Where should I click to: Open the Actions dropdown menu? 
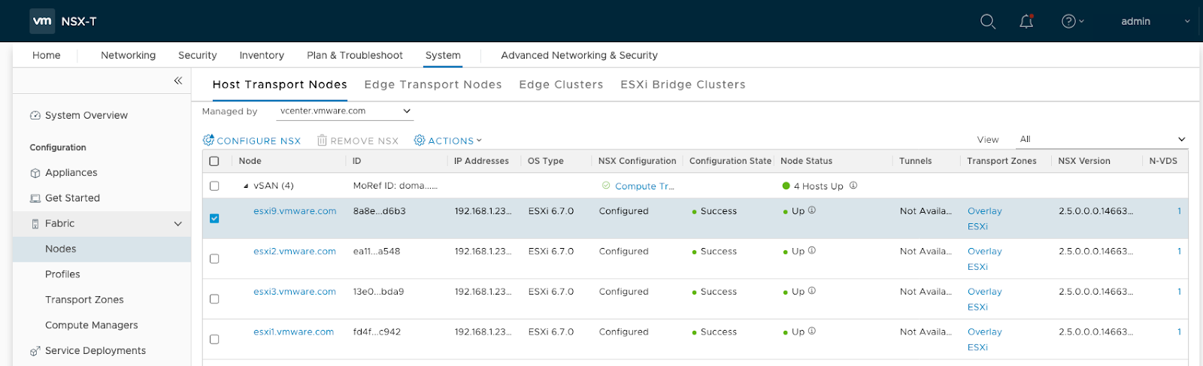pyautogui.click(x=449, y=141)
